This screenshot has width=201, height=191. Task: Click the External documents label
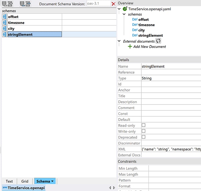click(139, 41)
